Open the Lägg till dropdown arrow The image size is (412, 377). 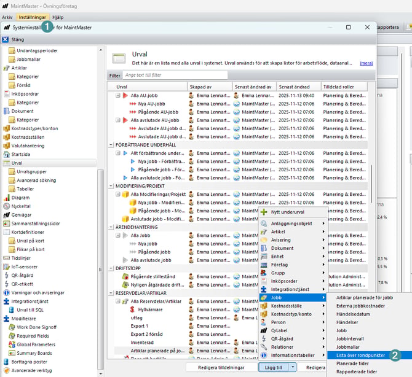tap(293, 367)
